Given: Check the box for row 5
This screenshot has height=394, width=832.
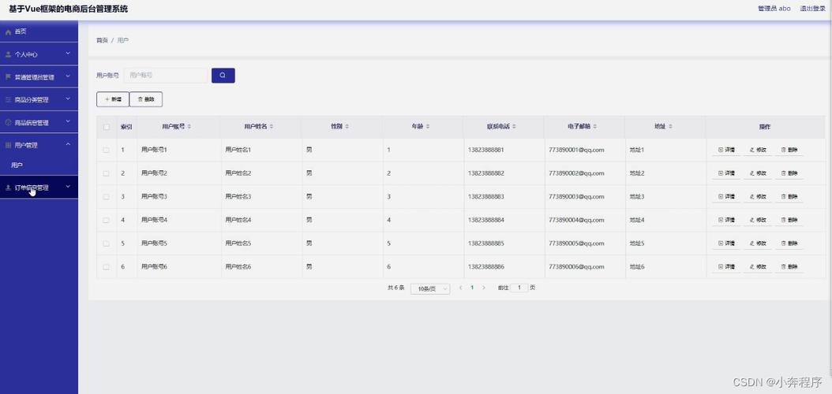Looking at the screenshot, I should click(x=106, y=243).
